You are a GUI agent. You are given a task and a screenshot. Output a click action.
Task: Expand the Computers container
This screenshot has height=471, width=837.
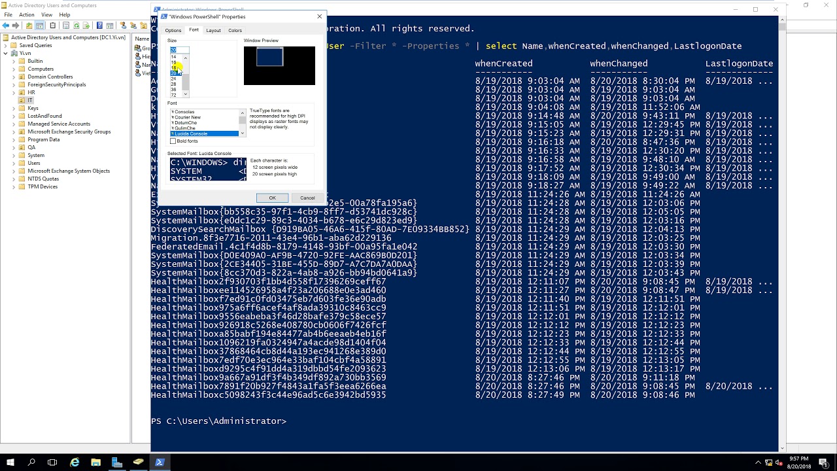pyautogui.click(x=14, y=69)
